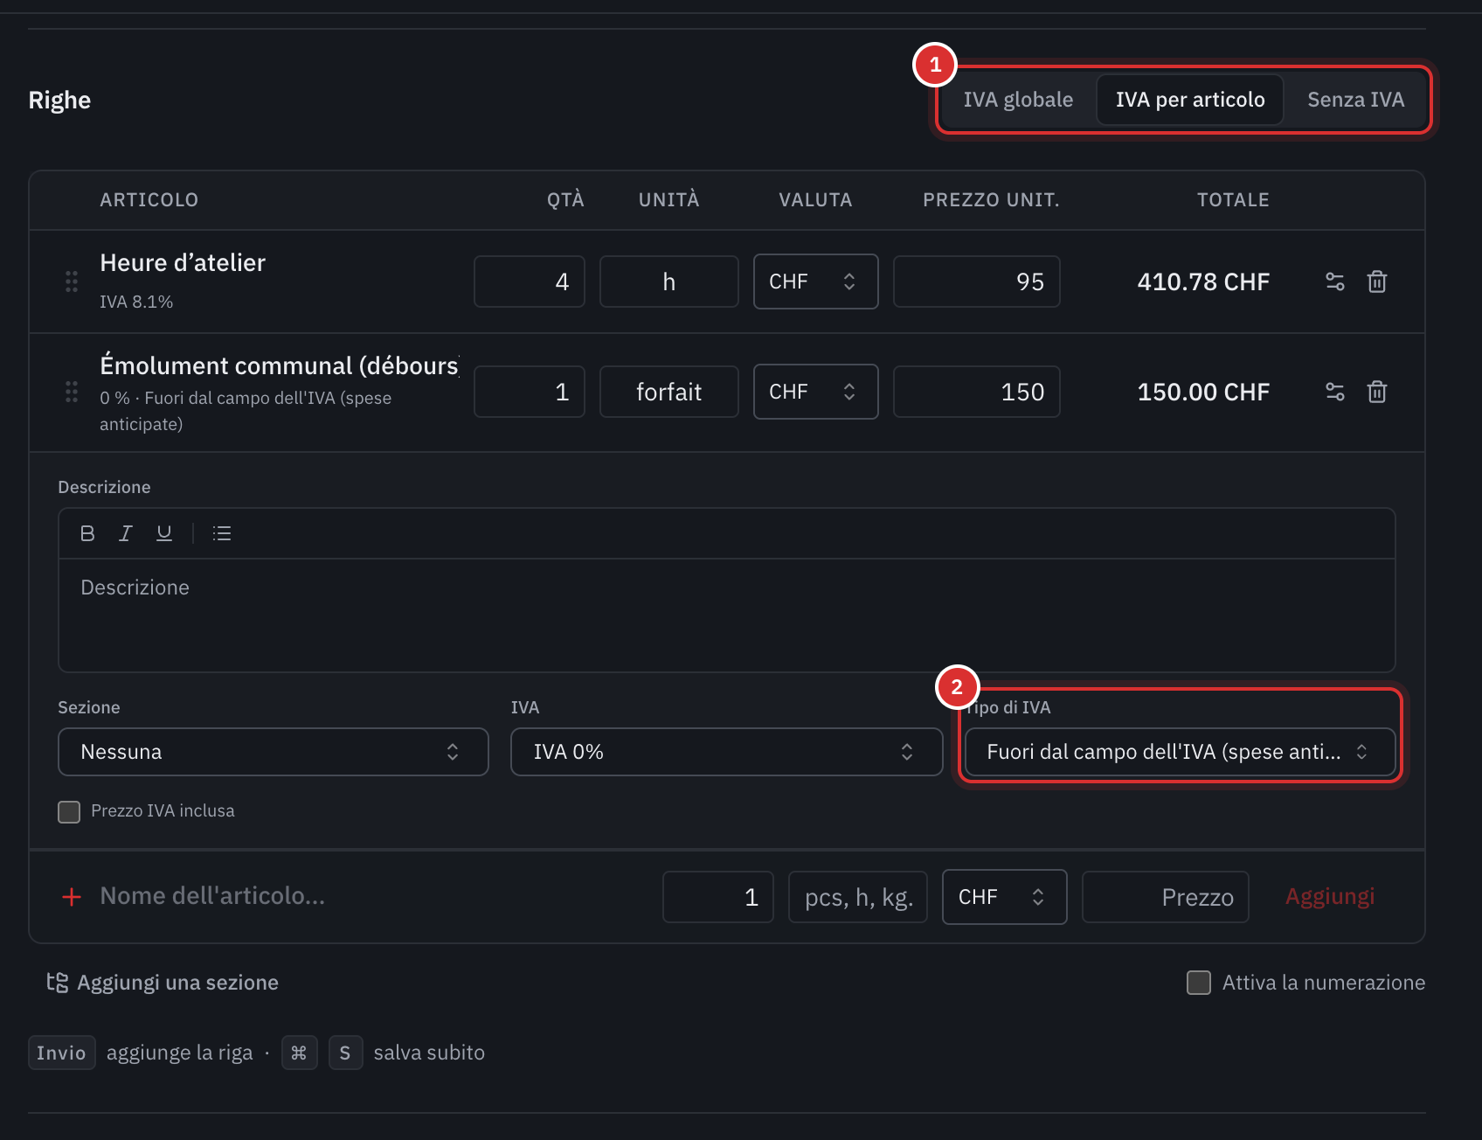Edit quantity 1 for Émolument communal
This screenshot has height=1140, width=1482.
(x=530, y=392)
